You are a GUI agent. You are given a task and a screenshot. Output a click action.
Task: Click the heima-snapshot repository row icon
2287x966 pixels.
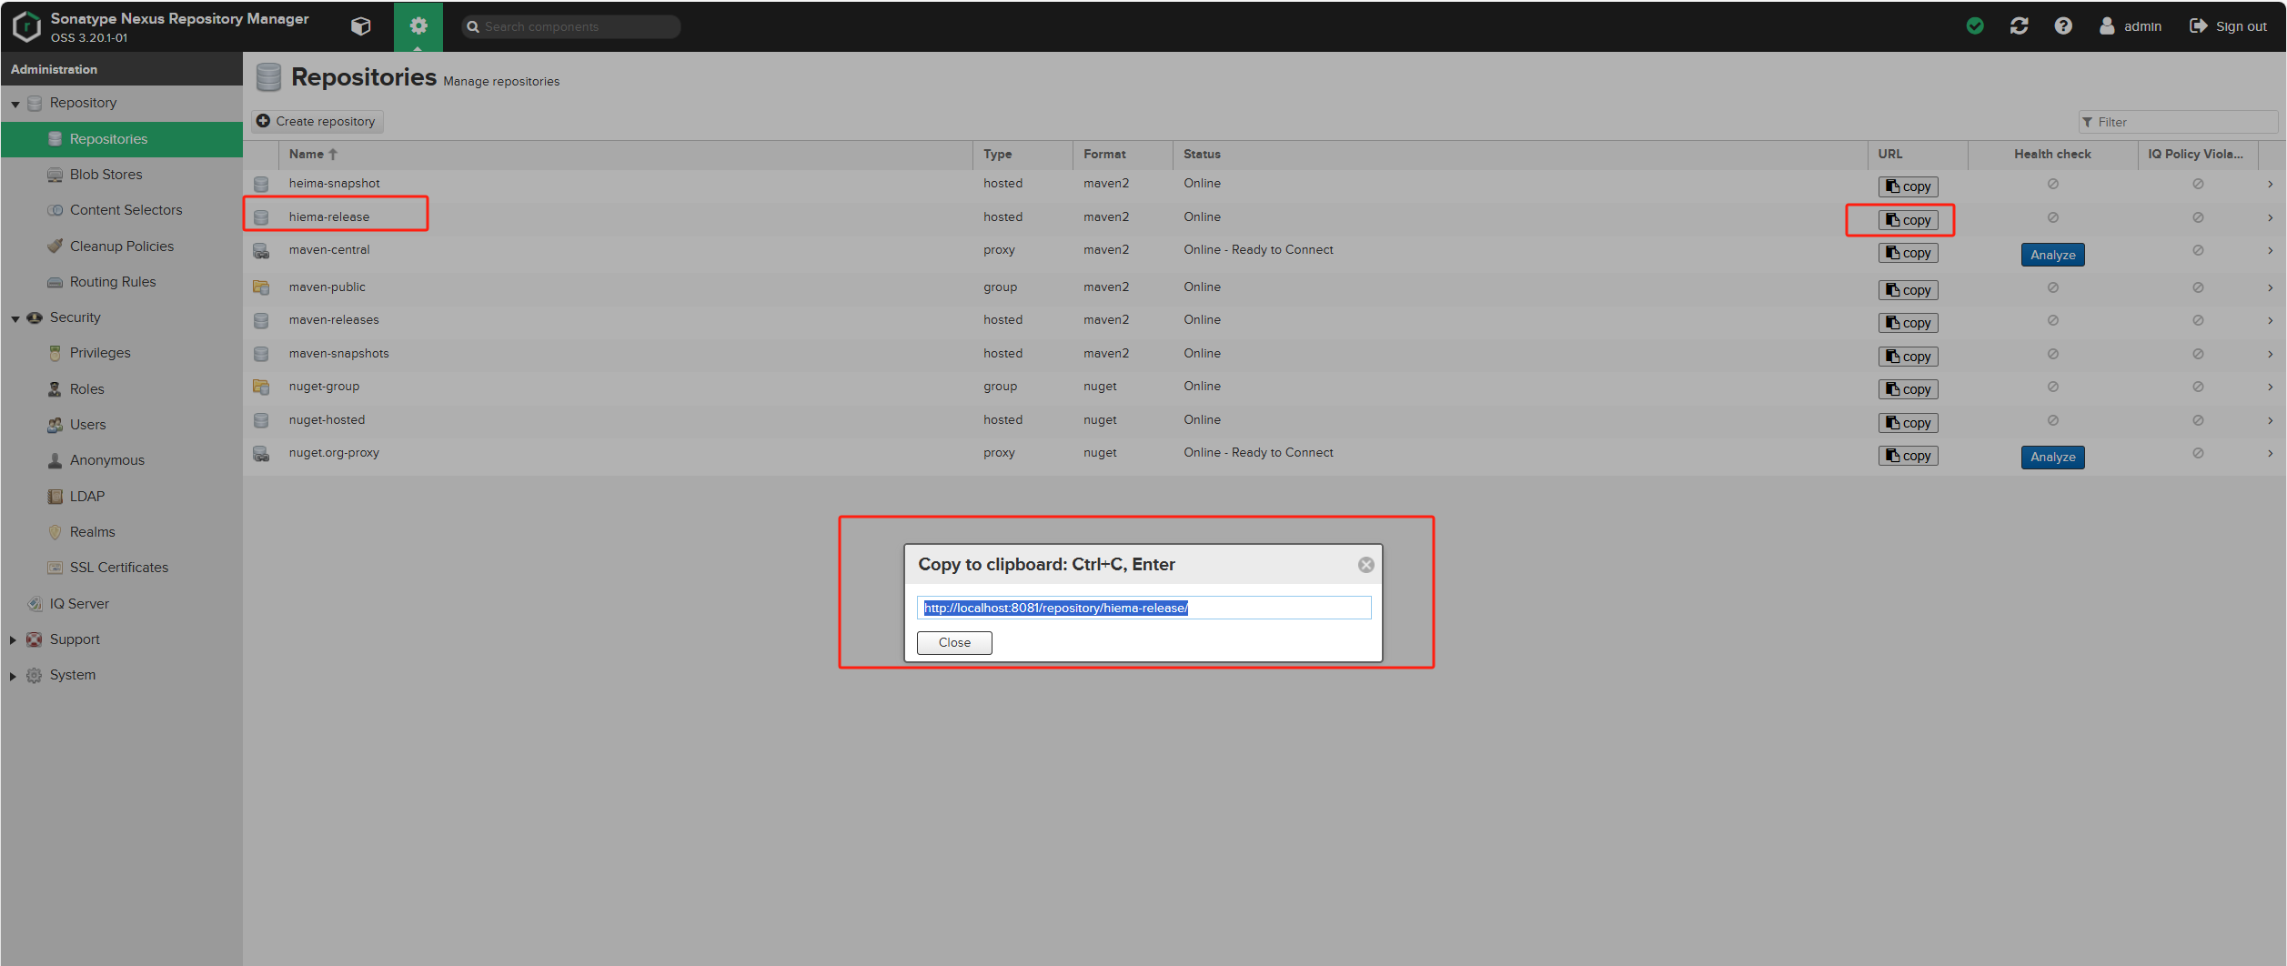[x=261, y=184]
